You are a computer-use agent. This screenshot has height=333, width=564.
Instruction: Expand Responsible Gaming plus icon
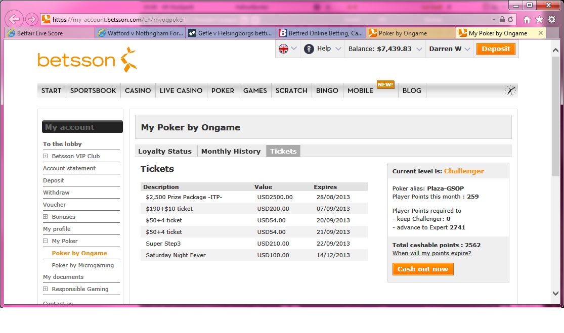(x=46, y=289)
